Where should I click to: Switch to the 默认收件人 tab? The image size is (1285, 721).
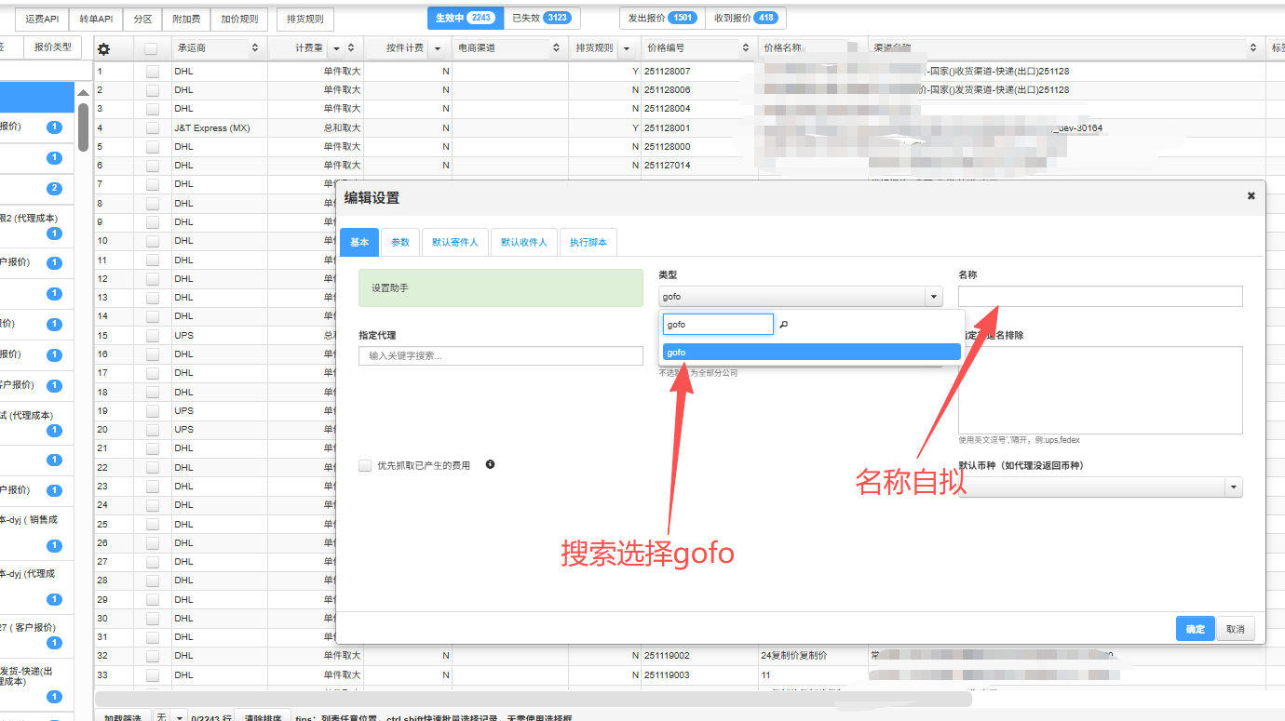524,242
